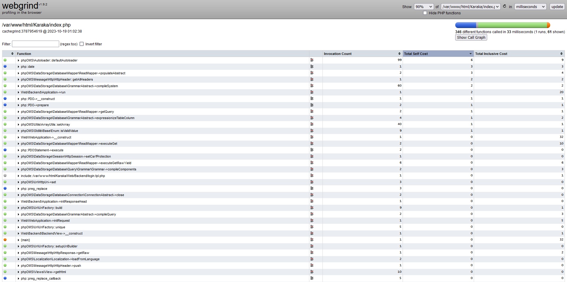This screenshot has width=567, height=282.
Task: Click inside the Filter text field
Action: click(35, 44)
